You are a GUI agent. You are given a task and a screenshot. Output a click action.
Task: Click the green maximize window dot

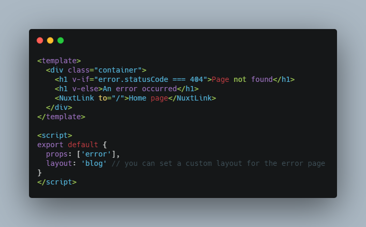(61, 40)
